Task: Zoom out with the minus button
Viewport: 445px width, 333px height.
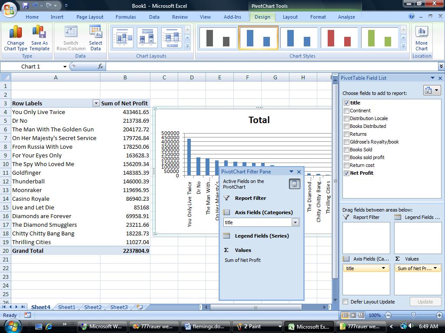Action: (388, 315)
